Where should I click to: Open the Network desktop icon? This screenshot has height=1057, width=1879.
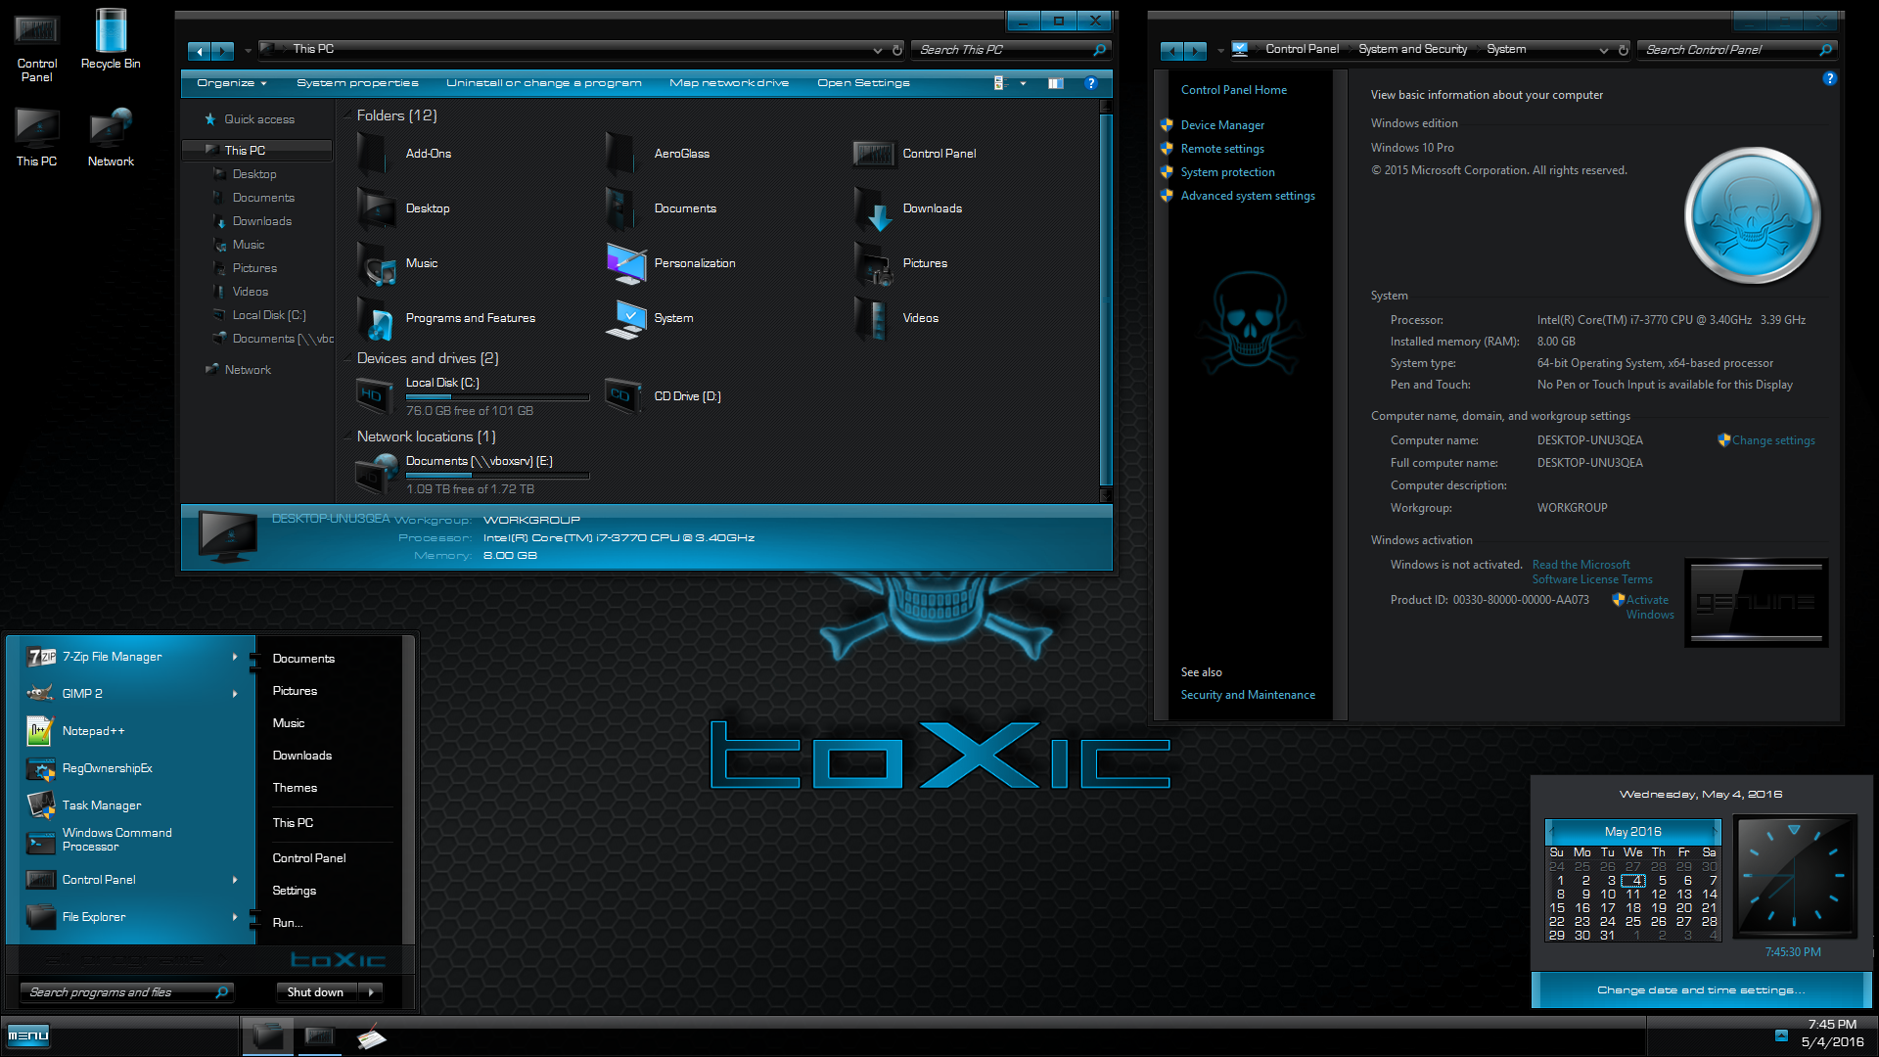[x=111, y=137]
